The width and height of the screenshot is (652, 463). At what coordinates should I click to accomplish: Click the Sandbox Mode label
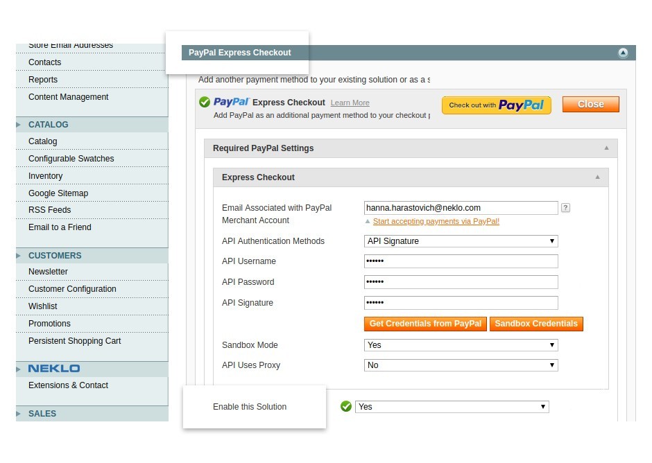tap(250, 345)
